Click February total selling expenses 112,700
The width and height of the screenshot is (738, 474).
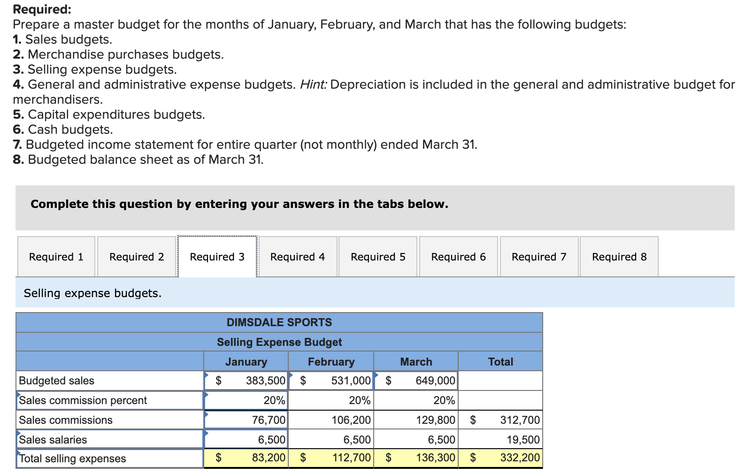tap(331, 458)
